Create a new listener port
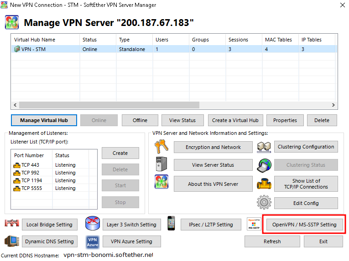Screen dimensions: 349x261 pos(120,153)
